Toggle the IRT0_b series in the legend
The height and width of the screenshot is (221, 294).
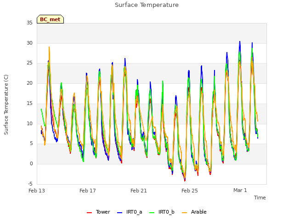pyautogui.click(x=162, y=212)
